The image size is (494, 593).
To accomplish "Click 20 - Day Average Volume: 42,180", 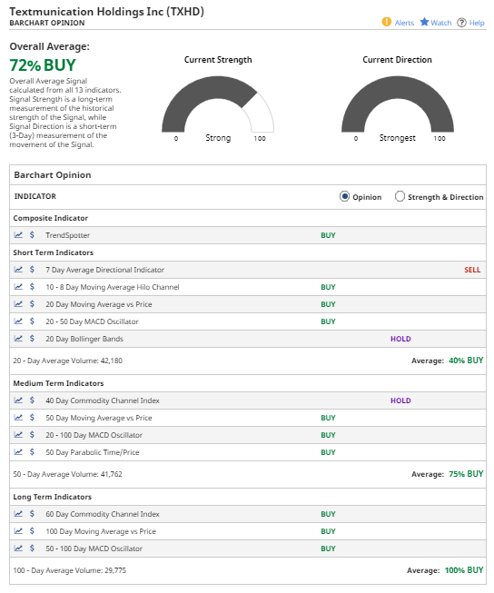I will 68,361.
